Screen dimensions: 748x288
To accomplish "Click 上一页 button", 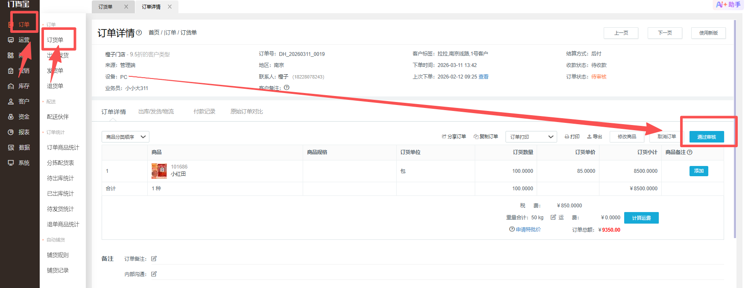I will point(621,33).
